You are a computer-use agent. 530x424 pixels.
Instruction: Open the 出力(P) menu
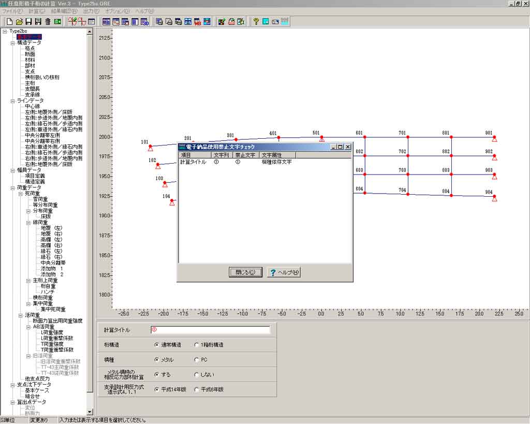pos(91,11)
